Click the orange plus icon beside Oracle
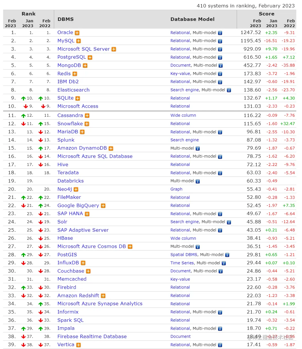 tap(77, 33)
